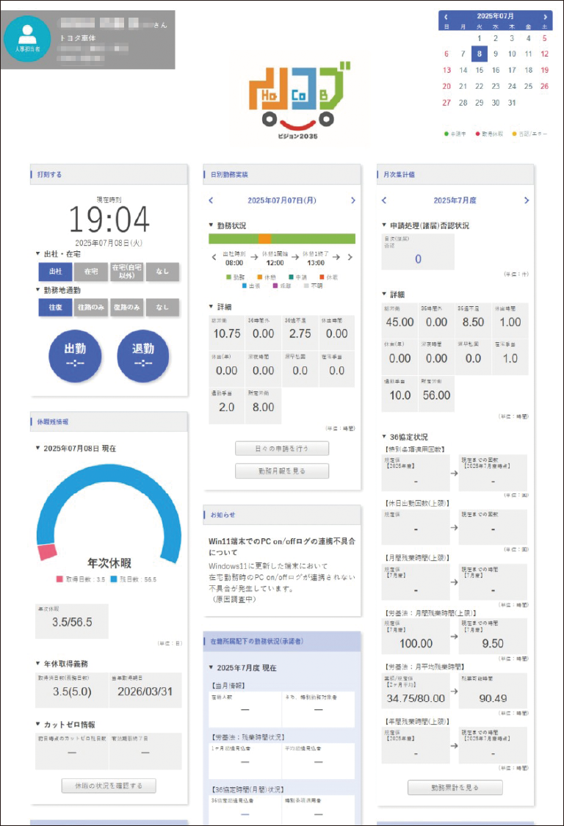Click the 休暇残情報 panel header
Screen dimensions: 564x826
pyautogui.click(x=109, y=422)
